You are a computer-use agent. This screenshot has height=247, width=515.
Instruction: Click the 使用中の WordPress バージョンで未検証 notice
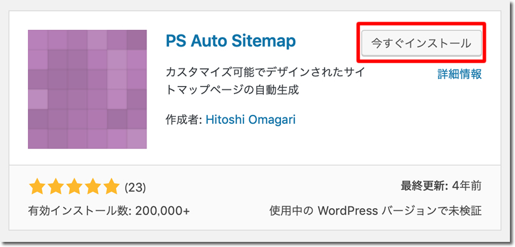tap(375, 211)
